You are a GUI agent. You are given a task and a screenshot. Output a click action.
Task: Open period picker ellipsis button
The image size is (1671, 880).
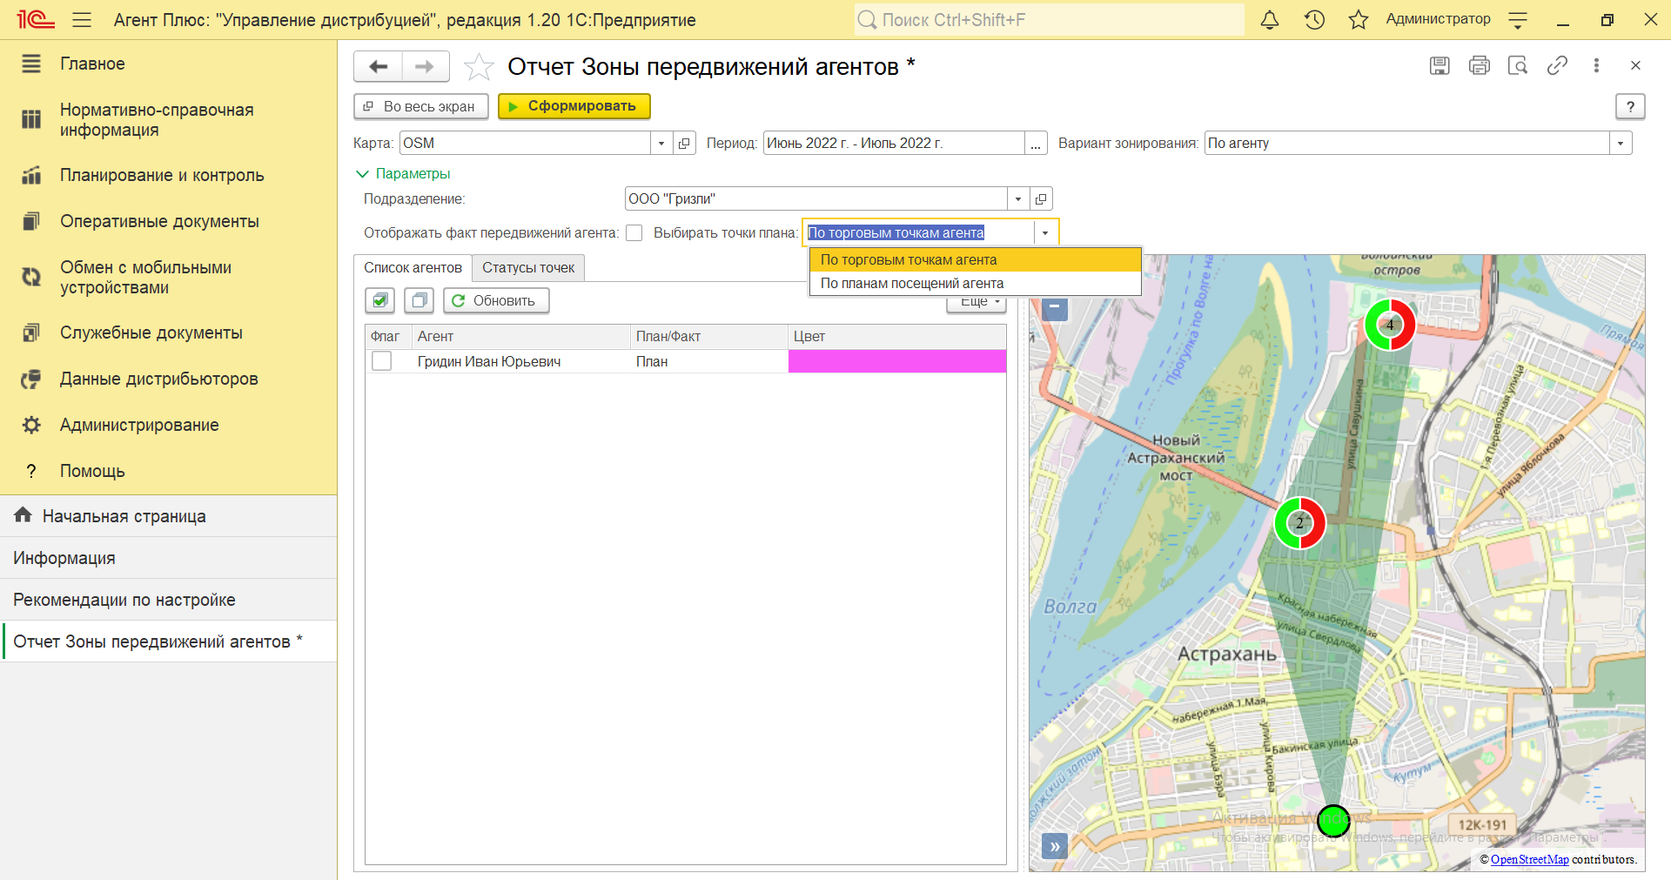[1035, 144]
